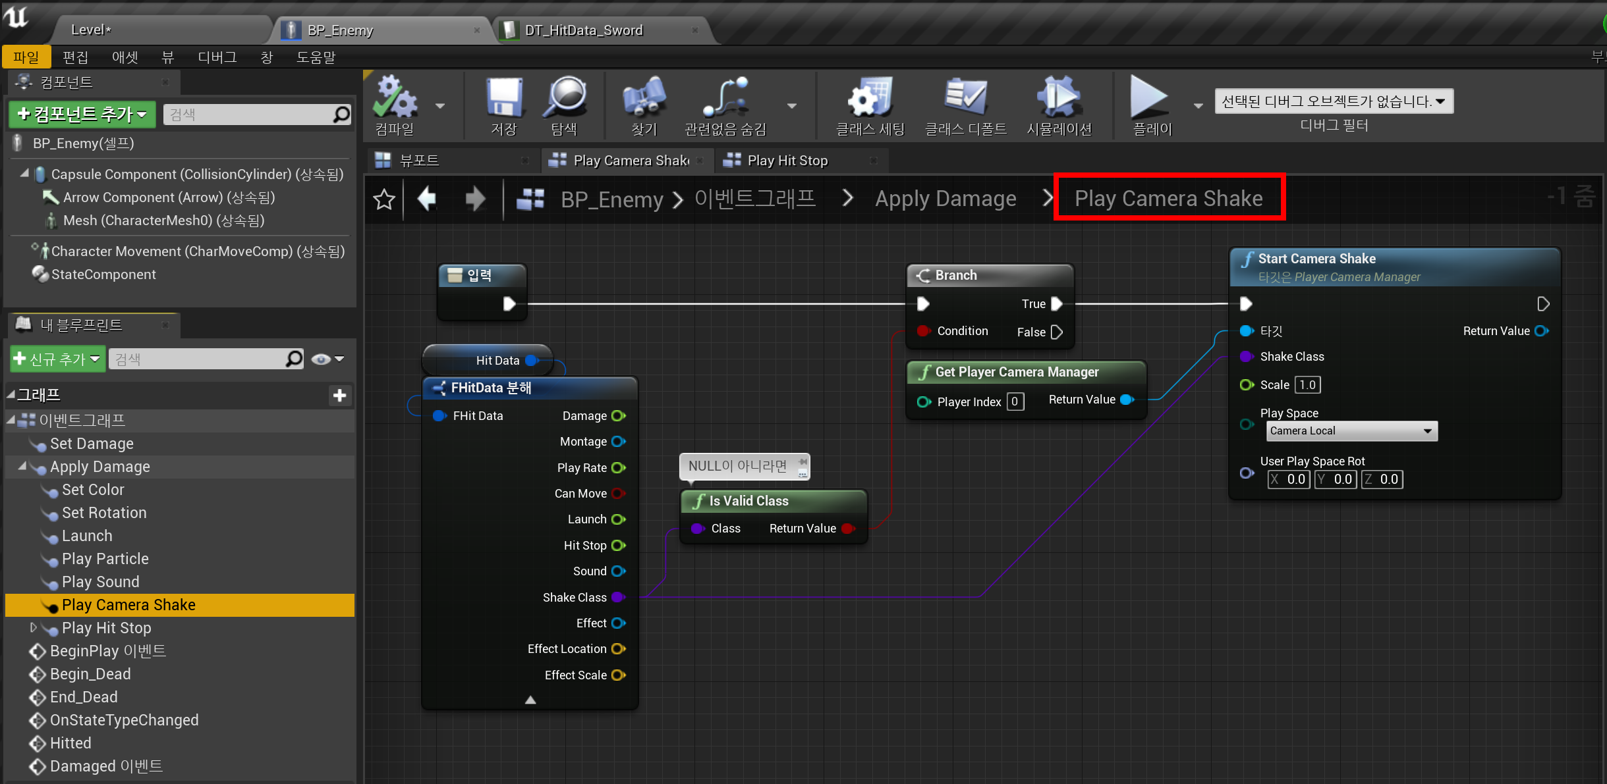
Task: Collapse the 이벤트그래프 tree section
Action: [11, 419]
